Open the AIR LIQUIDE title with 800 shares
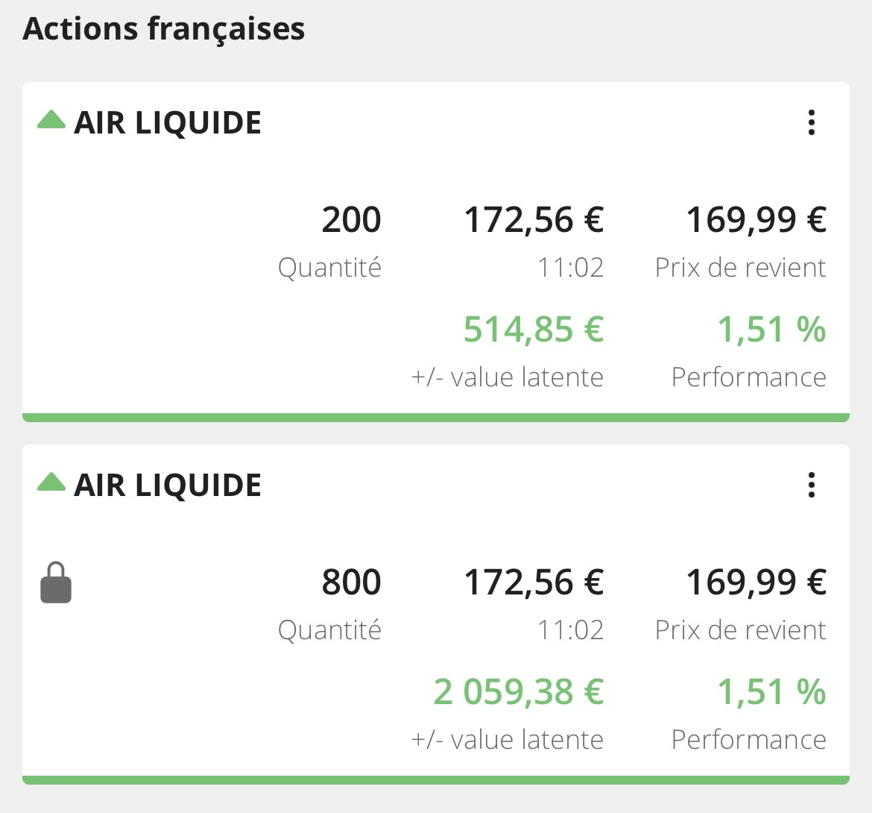Screen dimensions: 872x813 168,486
